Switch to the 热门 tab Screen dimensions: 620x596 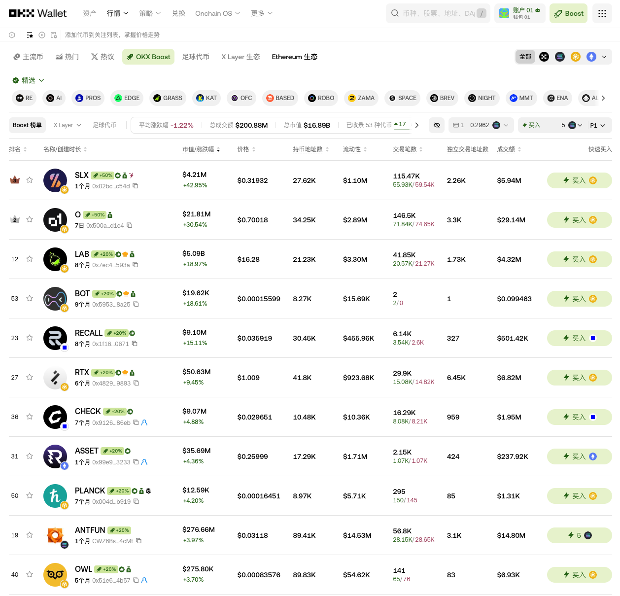point(67,57)
